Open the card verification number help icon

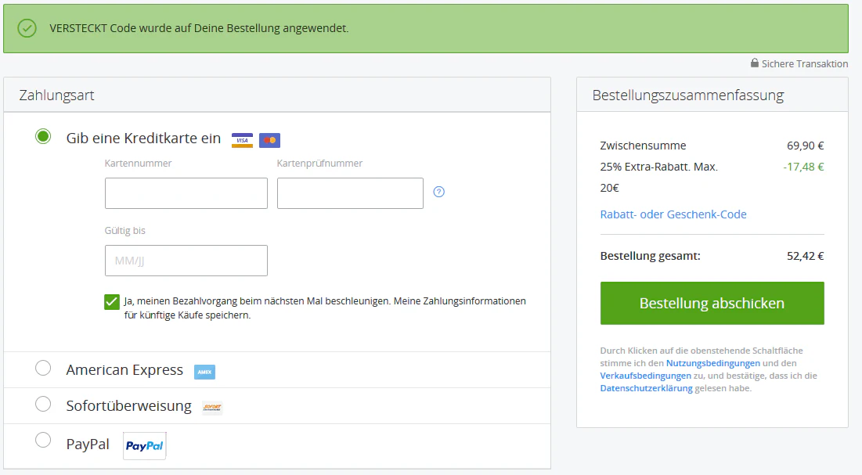pos(438,192)
